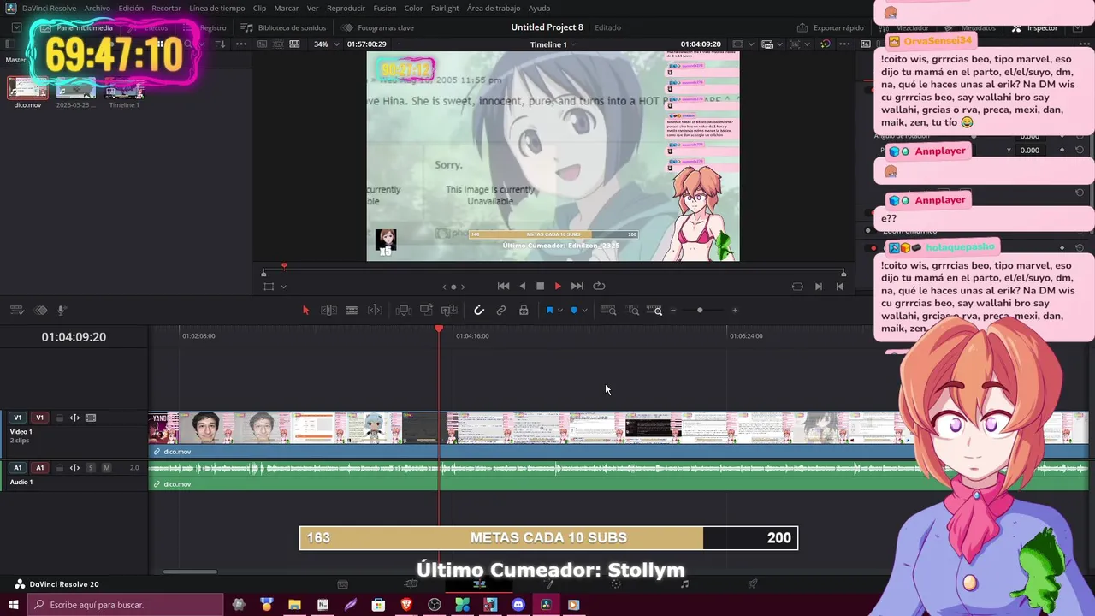
Task: Click the timeline zoom plus button
Action: click(735, 311)
